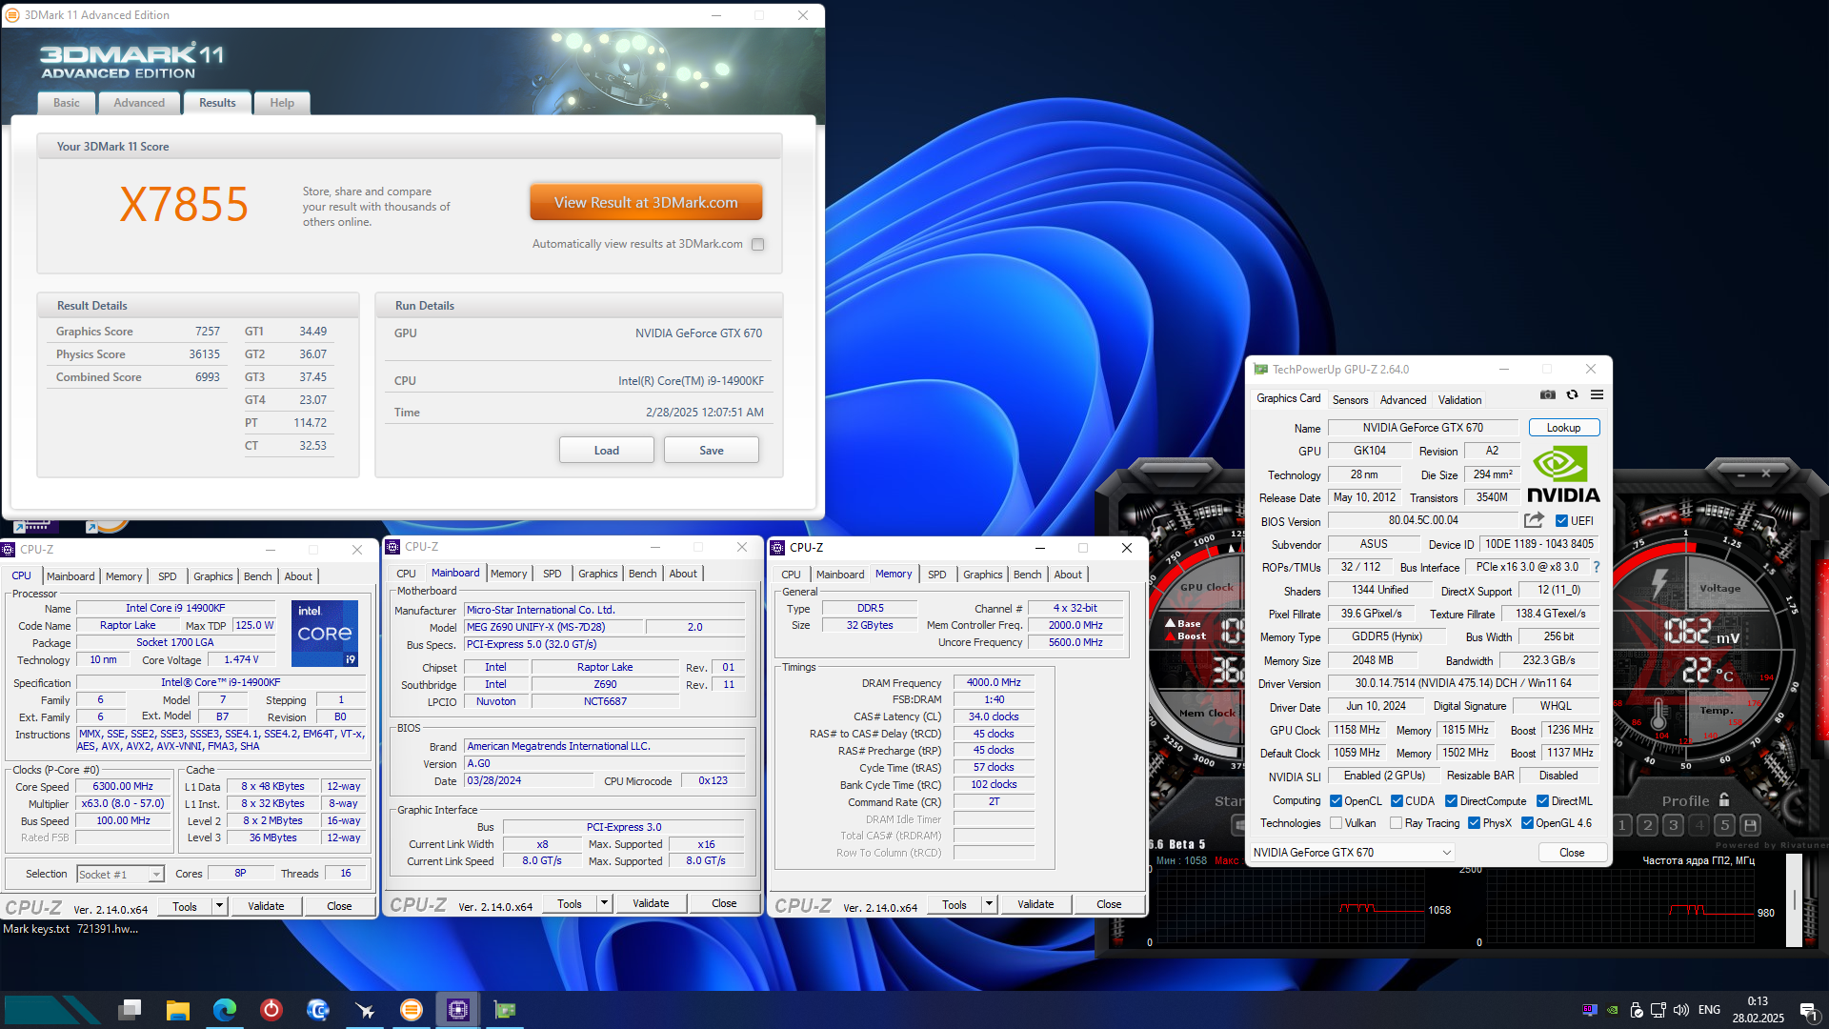Toggle the UEFI checkbox in GPU-Z
This screenshot has height=1029, width=1829.
pos(1561,521)
